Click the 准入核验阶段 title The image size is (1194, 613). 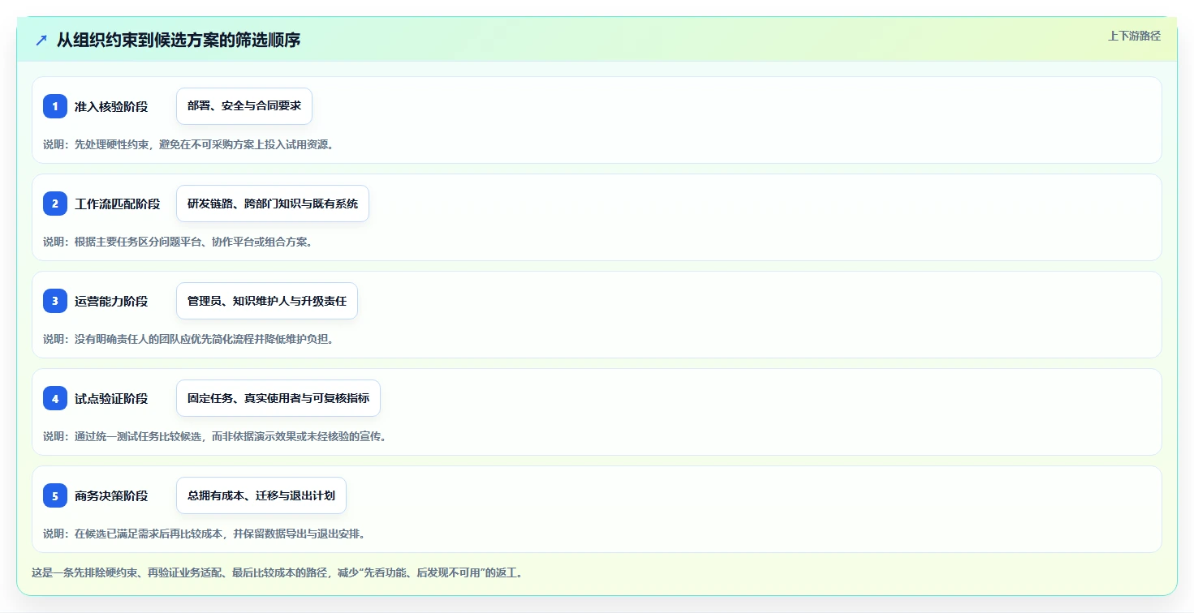111,106
